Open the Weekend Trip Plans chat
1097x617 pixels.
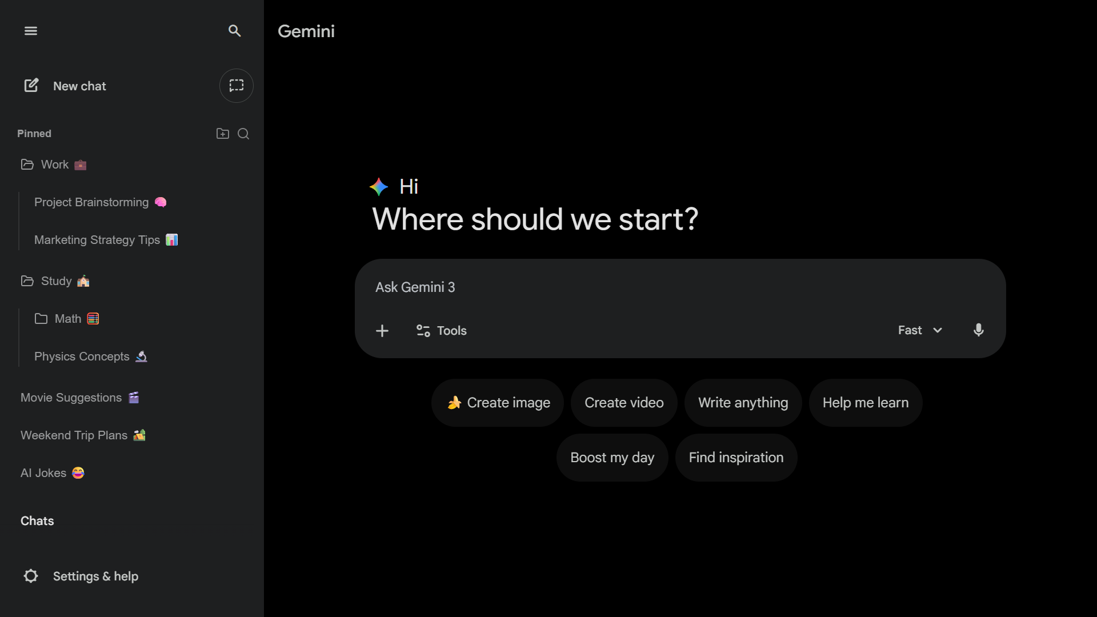[83, 435]
